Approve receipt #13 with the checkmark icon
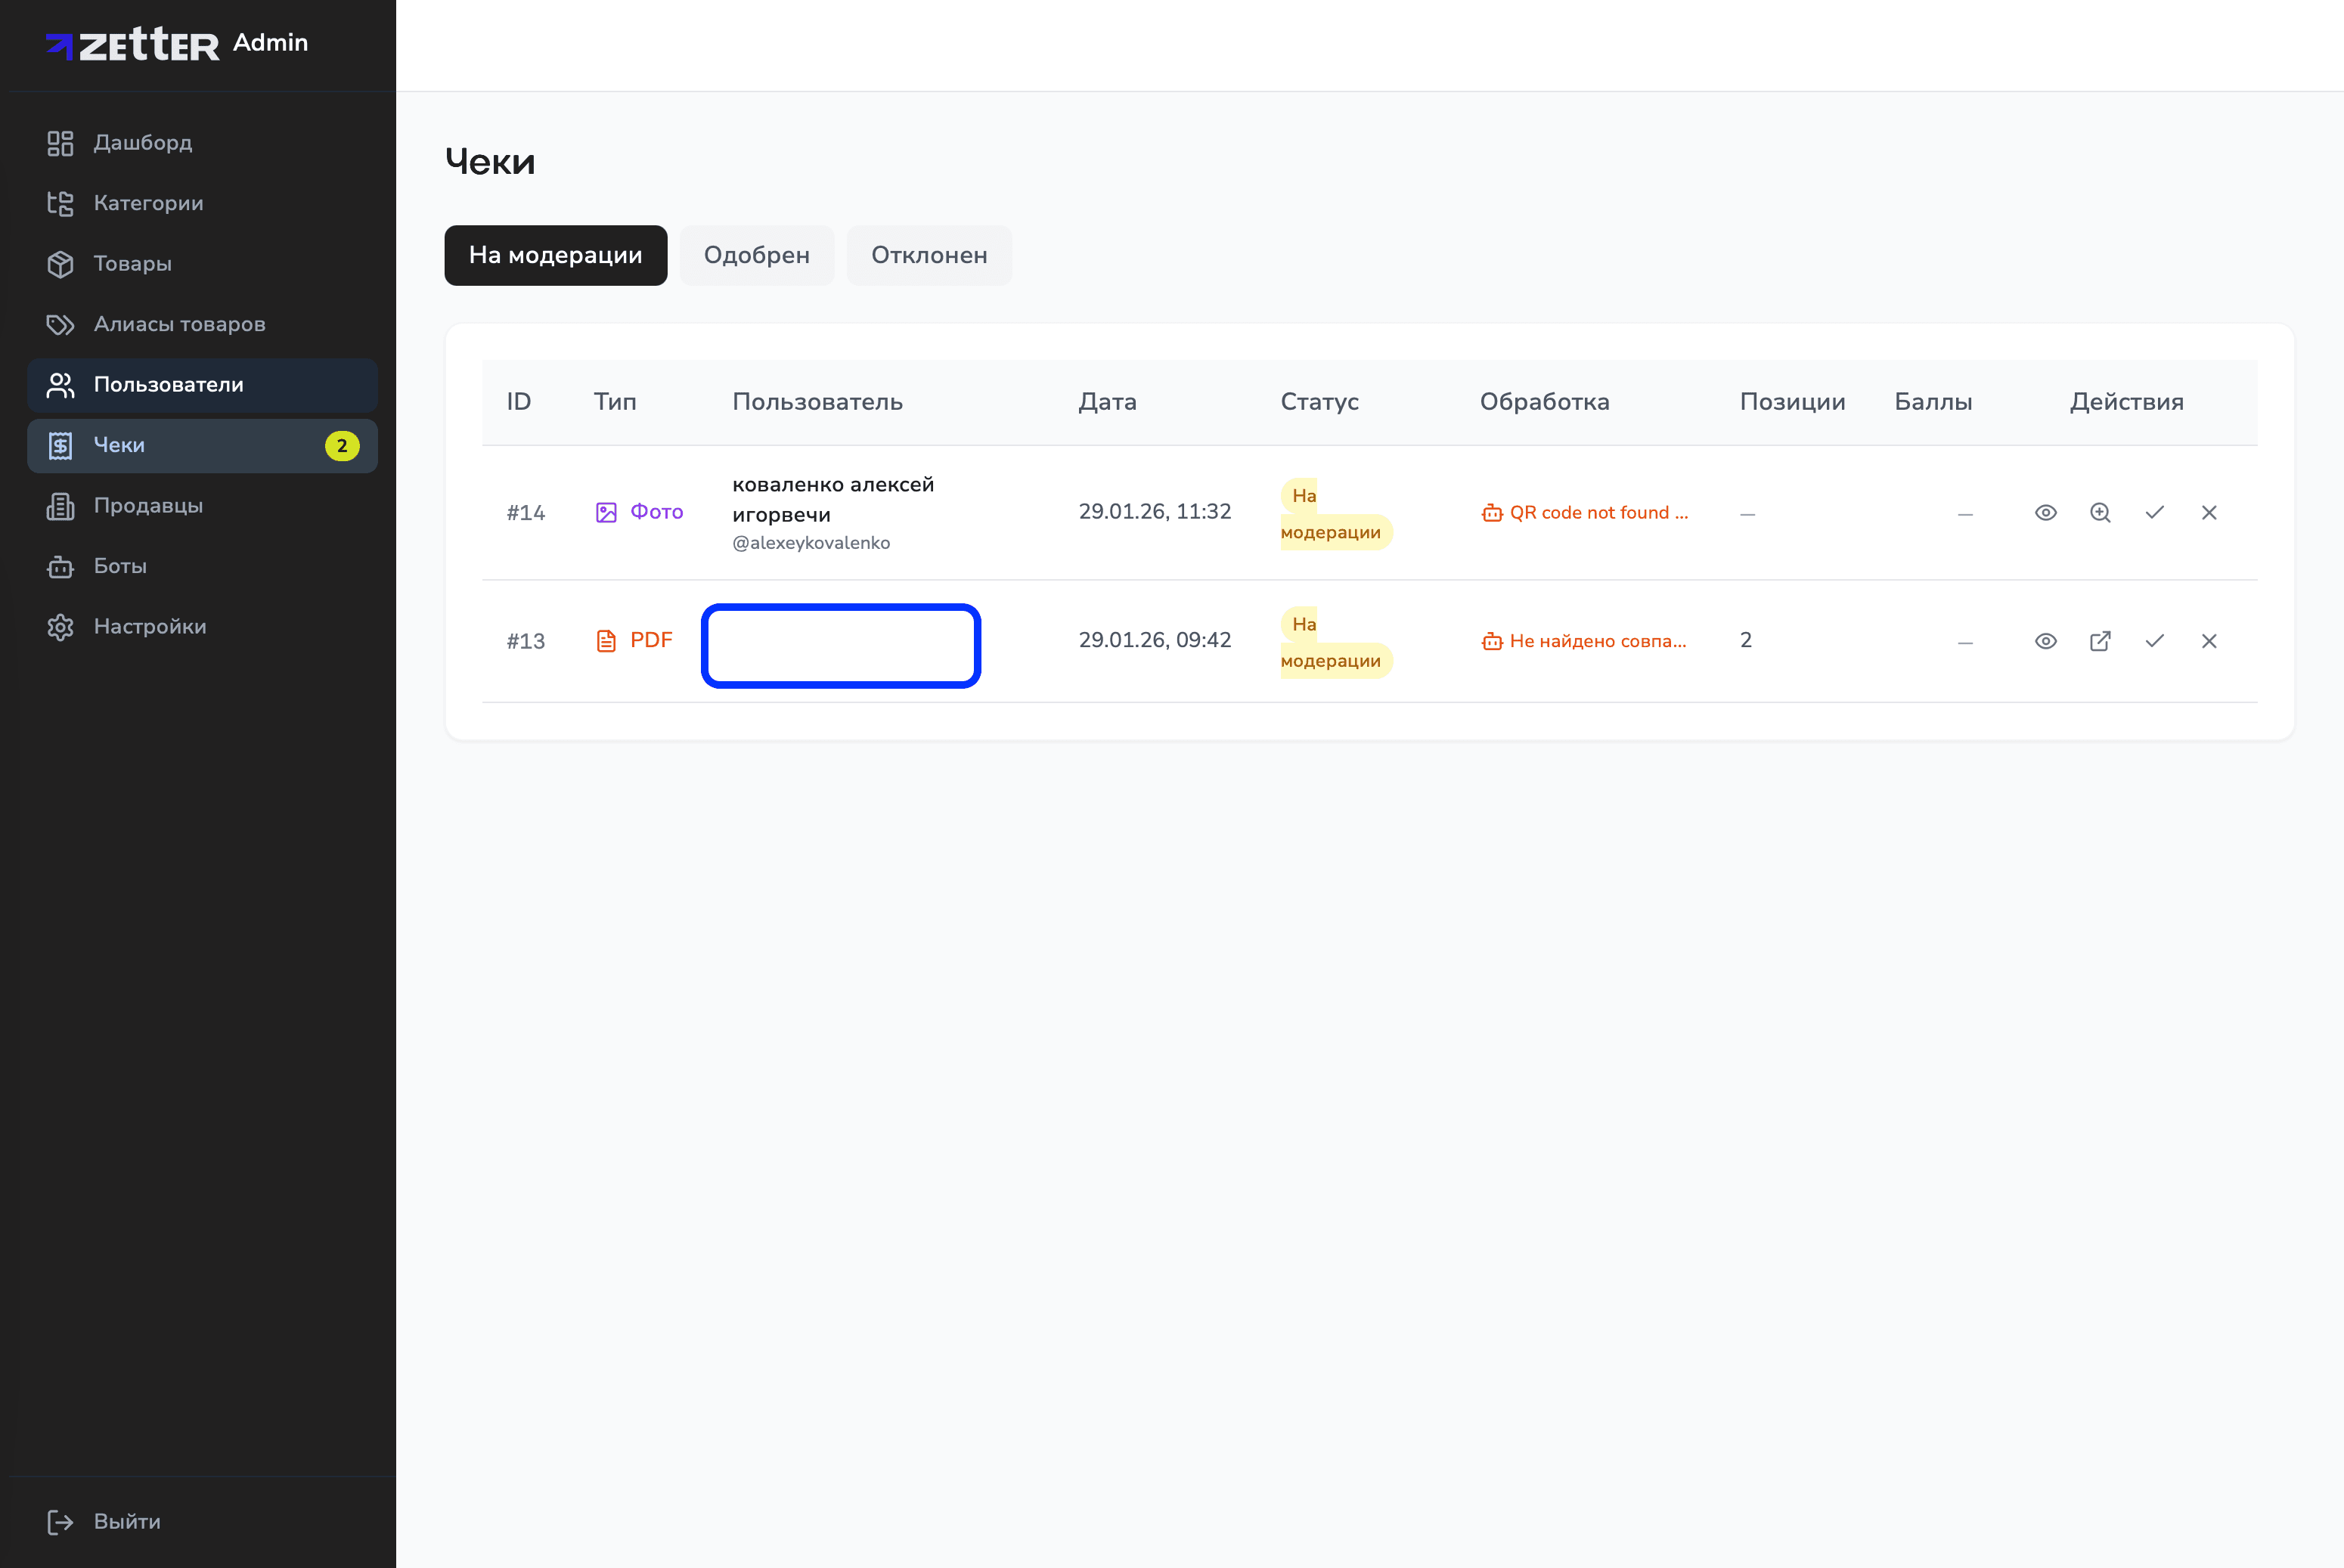Viewport: 2344px width, 1568px height. [2154, 641]
